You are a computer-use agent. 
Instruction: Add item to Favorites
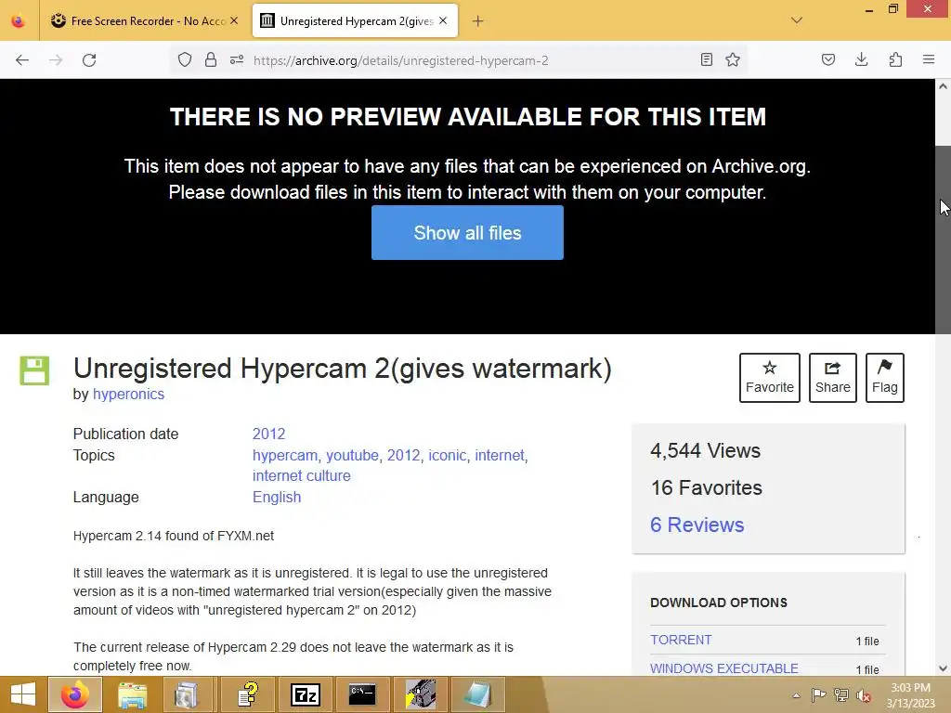pyautogui.click(x=770, y=378)
